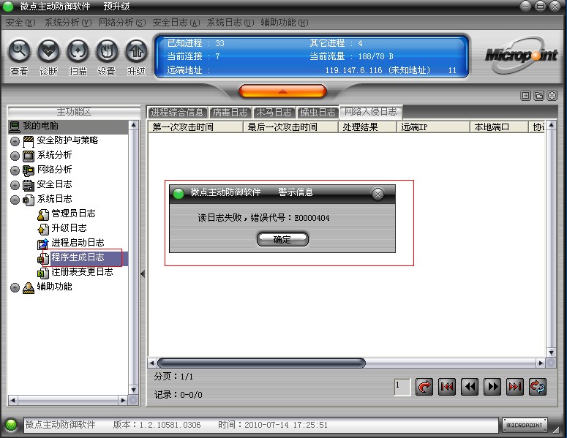Open 管理员日志 in the tree
567x438 pixels.
point(73,214)
